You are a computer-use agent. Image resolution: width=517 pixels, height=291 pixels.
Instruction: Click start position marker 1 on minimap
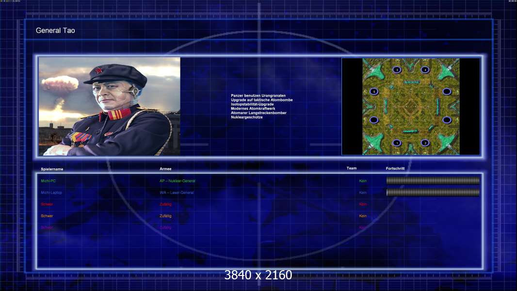397,143
